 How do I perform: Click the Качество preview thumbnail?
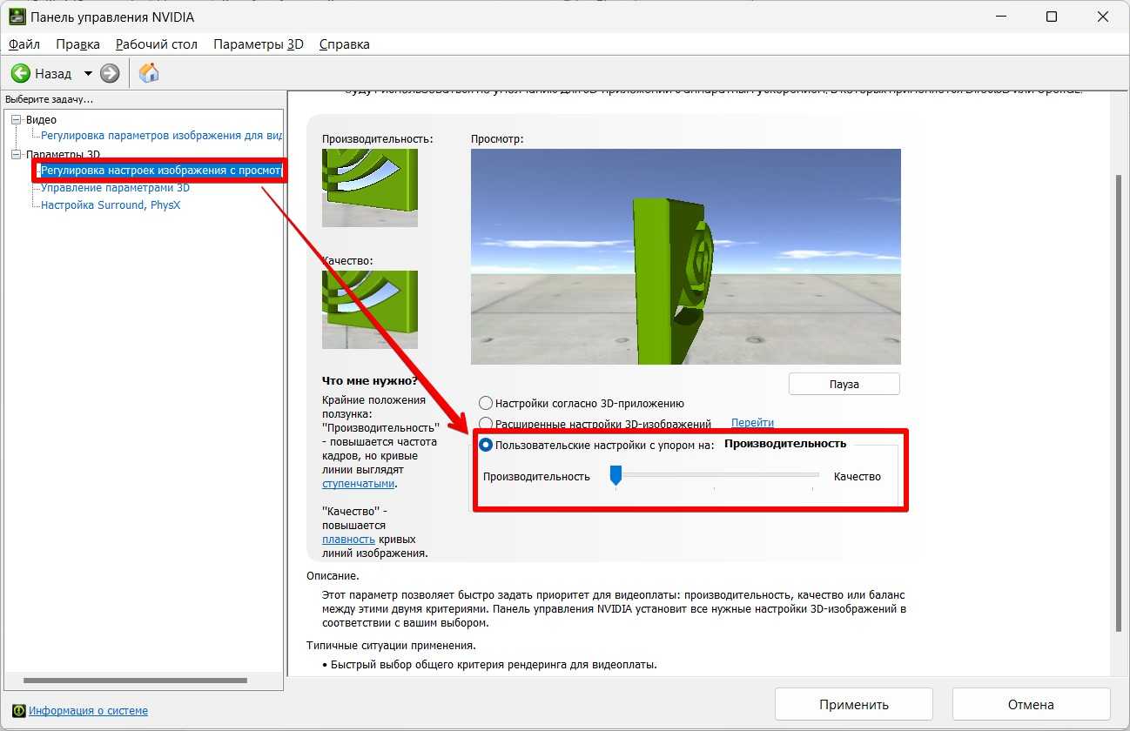coord(370,310)
